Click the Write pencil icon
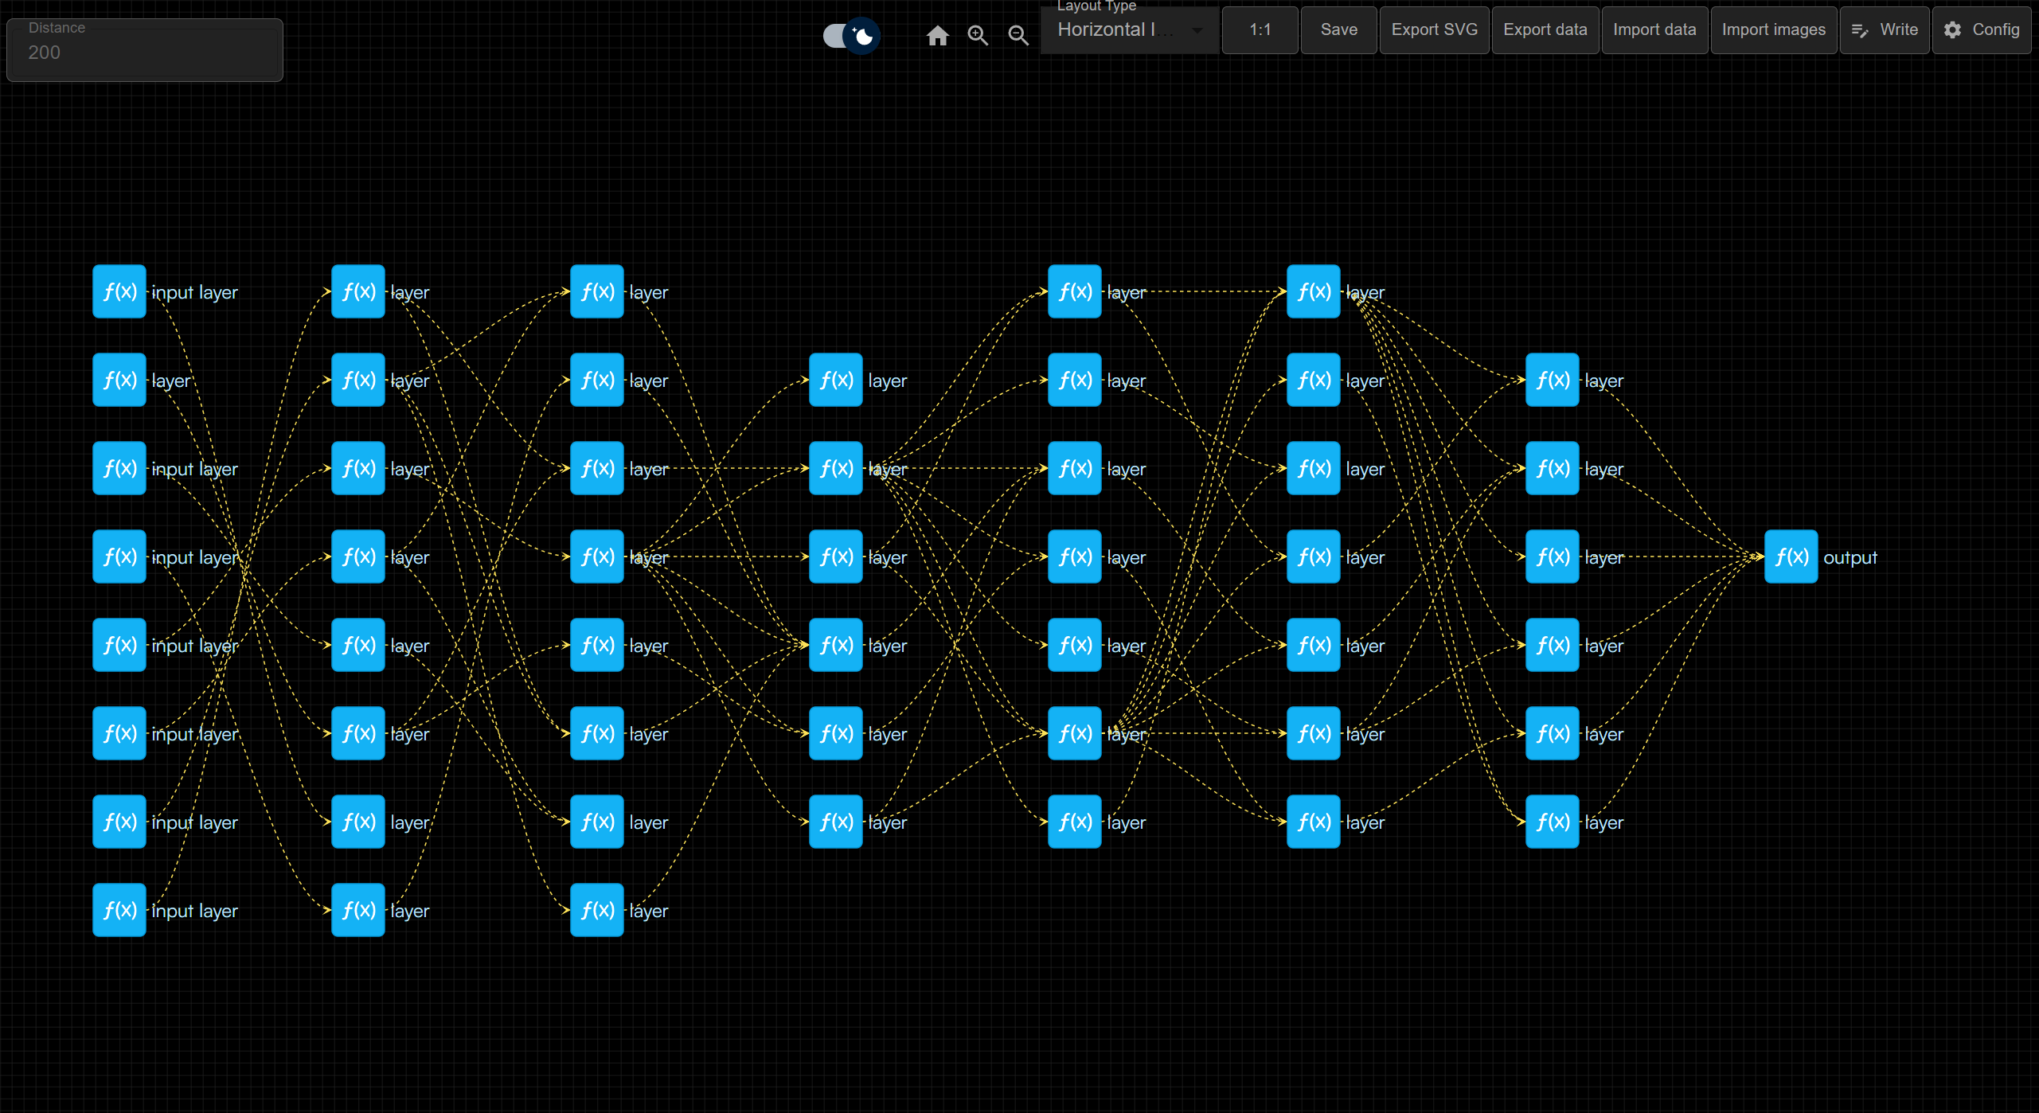Viewport: 2039px width, 1113px height. (x=1860, y=30)
